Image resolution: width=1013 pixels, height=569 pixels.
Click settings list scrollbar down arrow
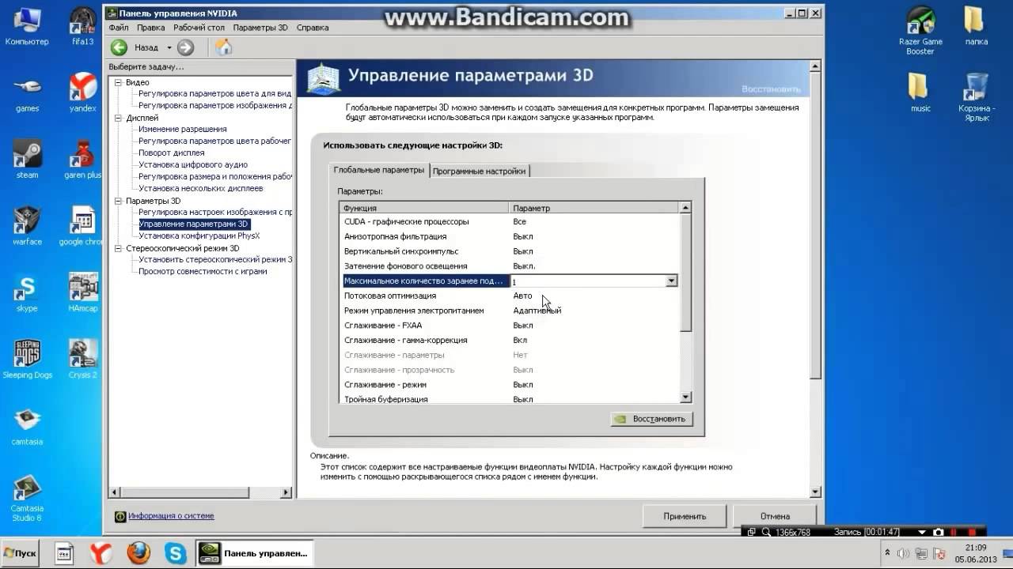point(685,398)
